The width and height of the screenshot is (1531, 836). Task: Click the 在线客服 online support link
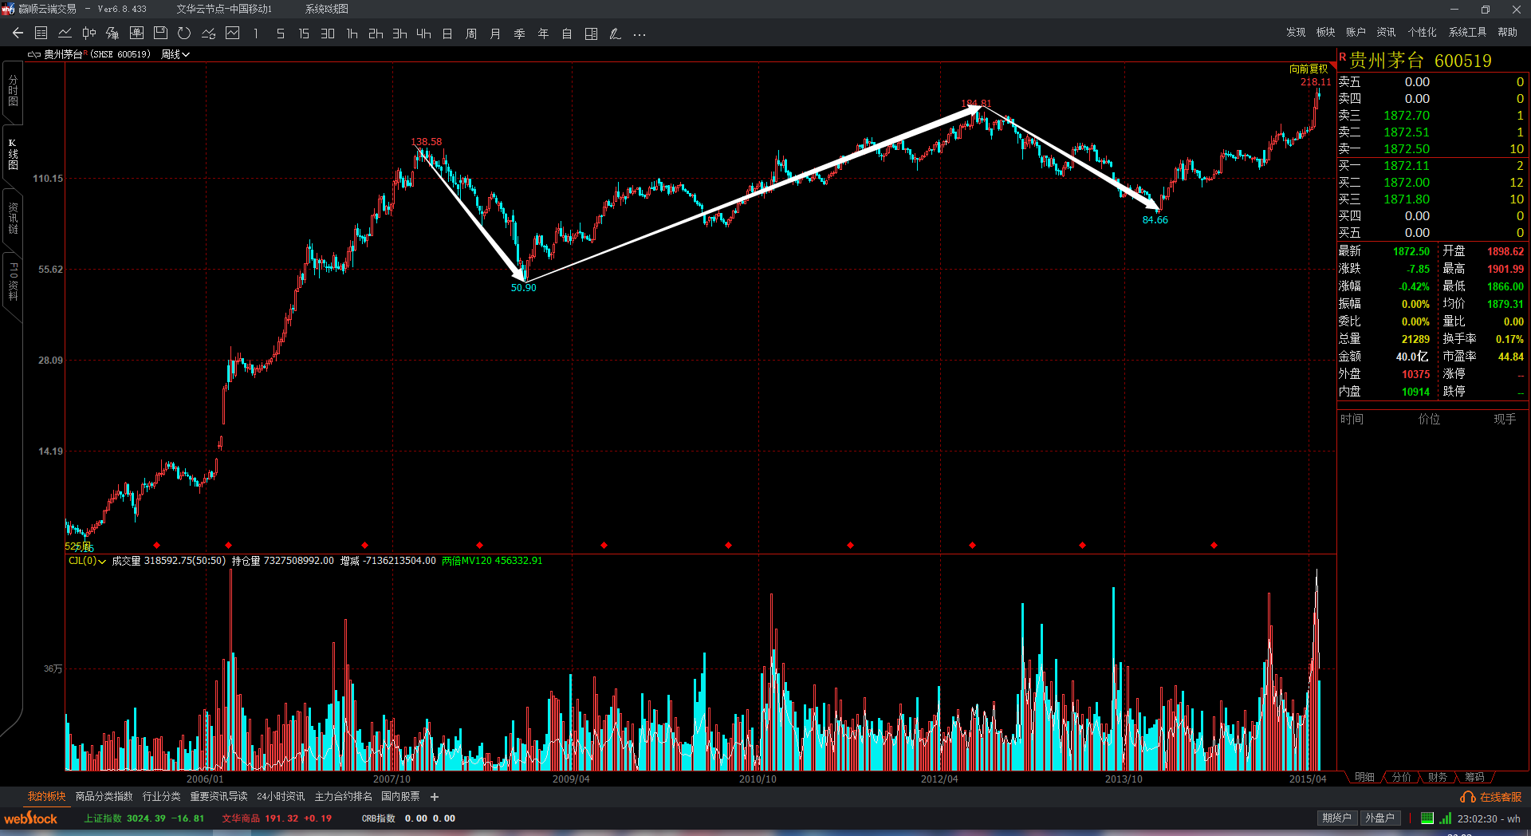tap(1491, 797)
